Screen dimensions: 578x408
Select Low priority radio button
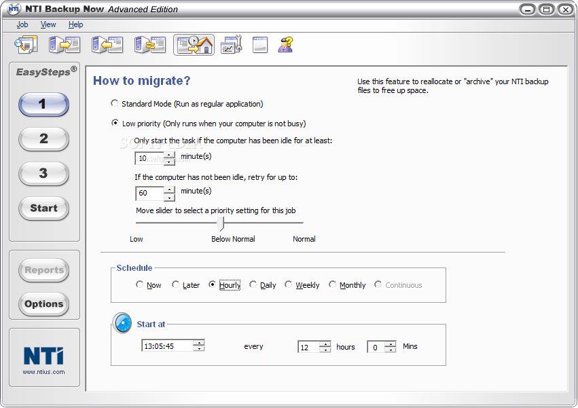tap(115, 123)
